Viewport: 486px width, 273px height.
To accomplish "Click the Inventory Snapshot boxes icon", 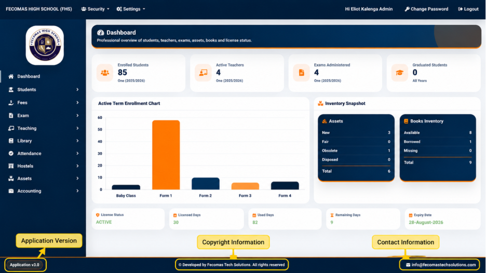I will pyautogui.click(x=320, y=103).
